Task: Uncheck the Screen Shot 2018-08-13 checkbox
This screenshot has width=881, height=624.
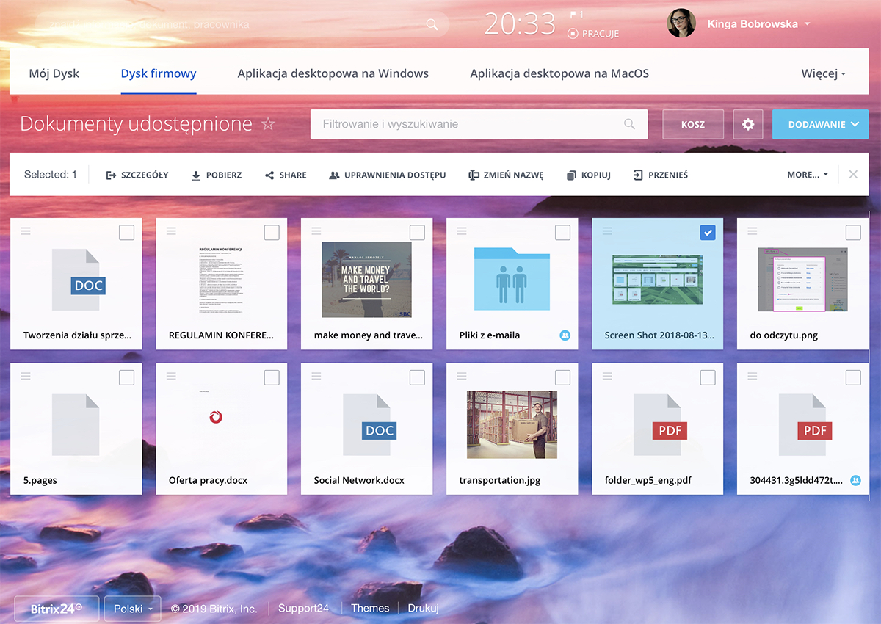Action: click(707, 233)
